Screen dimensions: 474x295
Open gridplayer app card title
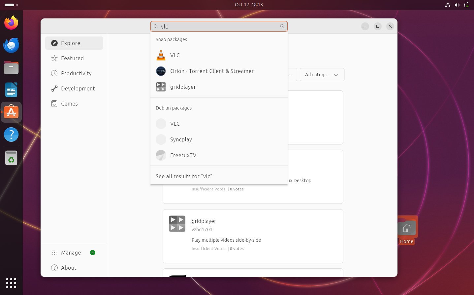tap(204, 221)
